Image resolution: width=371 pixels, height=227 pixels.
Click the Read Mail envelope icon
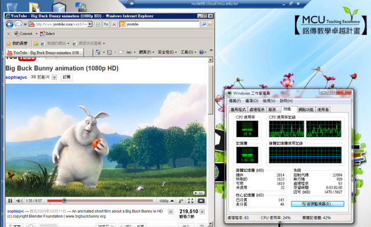121,53
